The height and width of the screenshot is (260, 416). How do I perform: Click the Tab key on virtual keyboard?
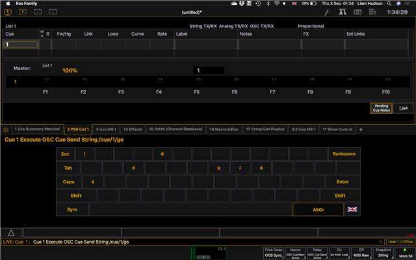tap(68, 168)
